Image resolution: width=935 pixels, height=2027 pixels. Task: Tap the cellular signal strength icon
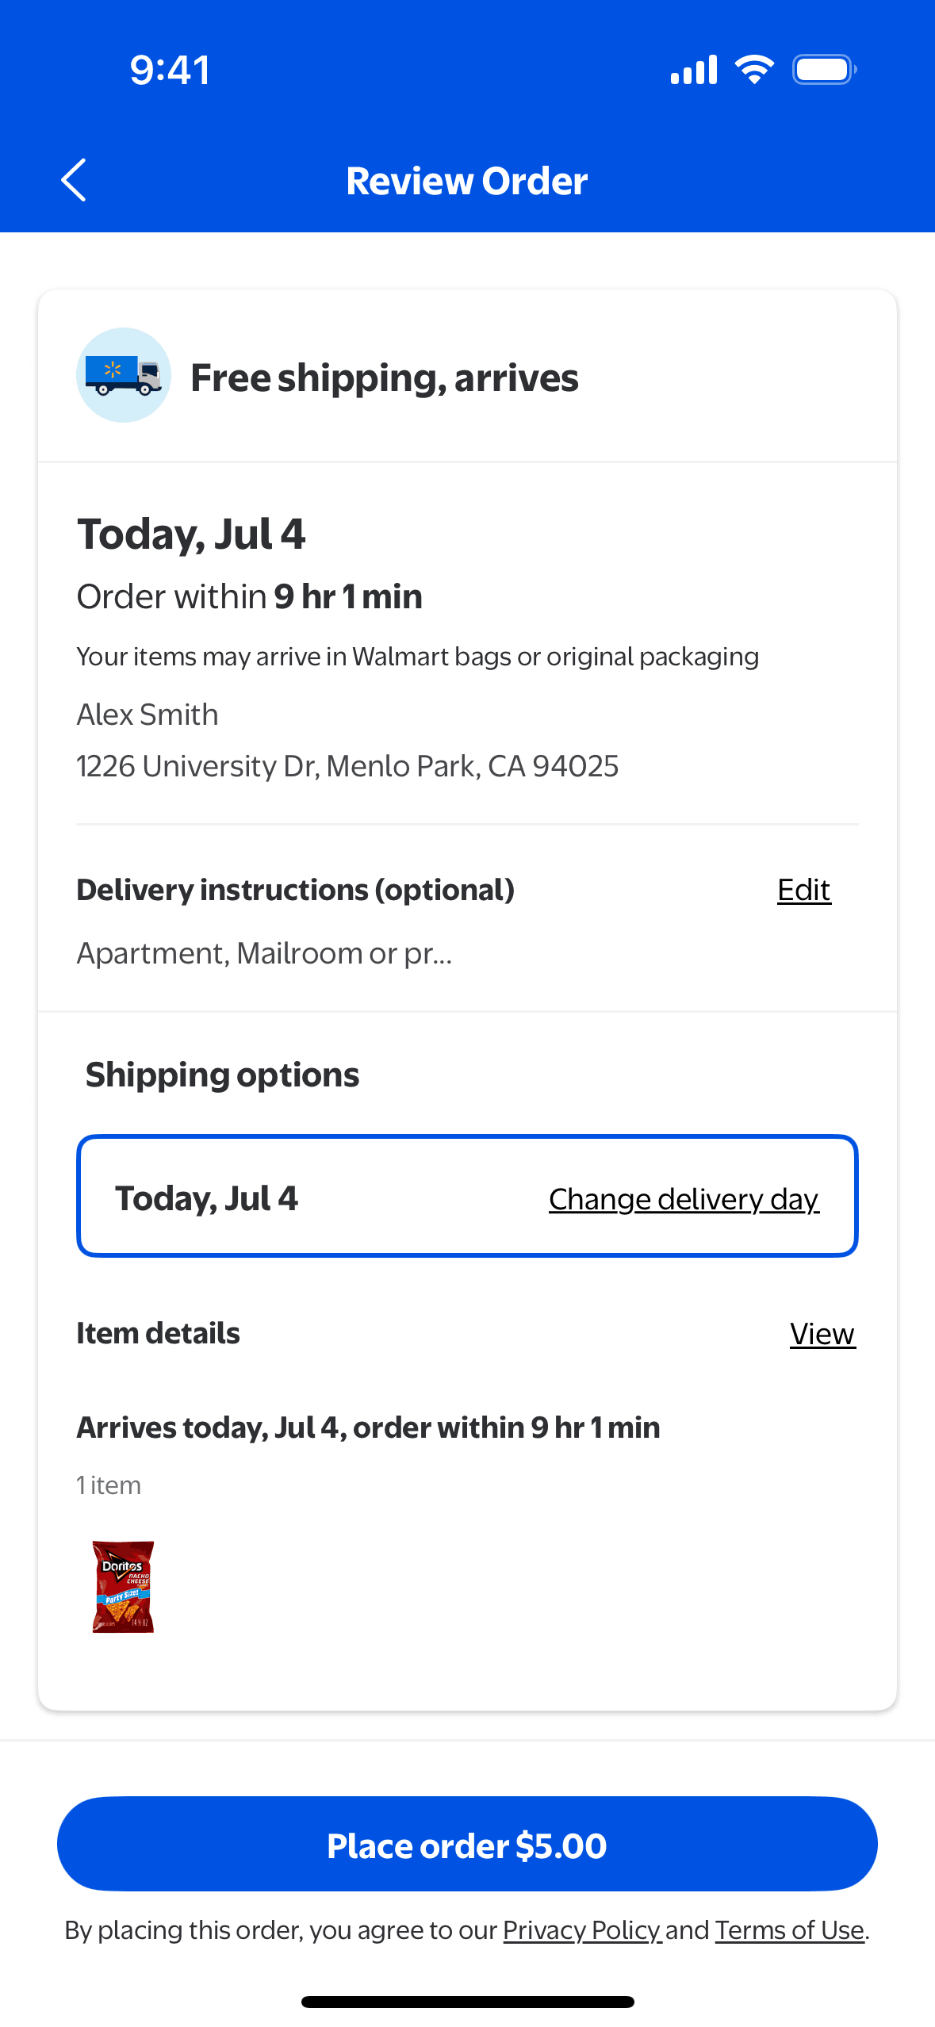pyautogui.click(x=693, y=70)
